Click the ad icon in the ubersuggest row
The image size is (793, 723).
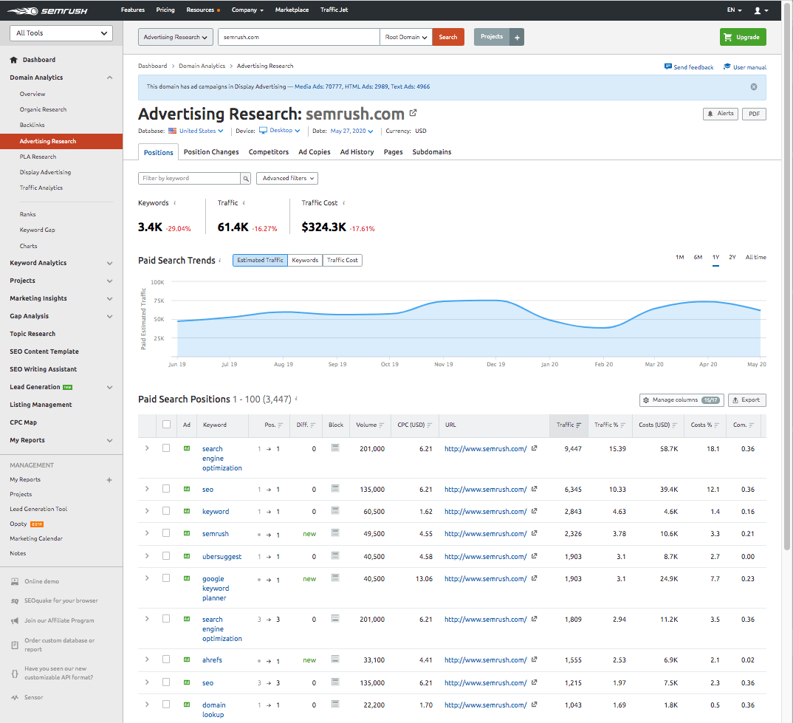[x=187, y=556]
